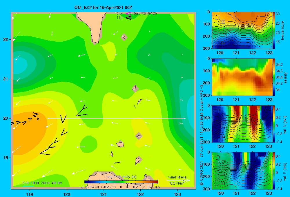Click the 'temperature' colorbar axis label
This screenshot has height=197, width=290.
[282, 30]
